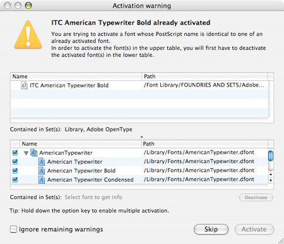Click the Activate button

(x=254, y=229)
